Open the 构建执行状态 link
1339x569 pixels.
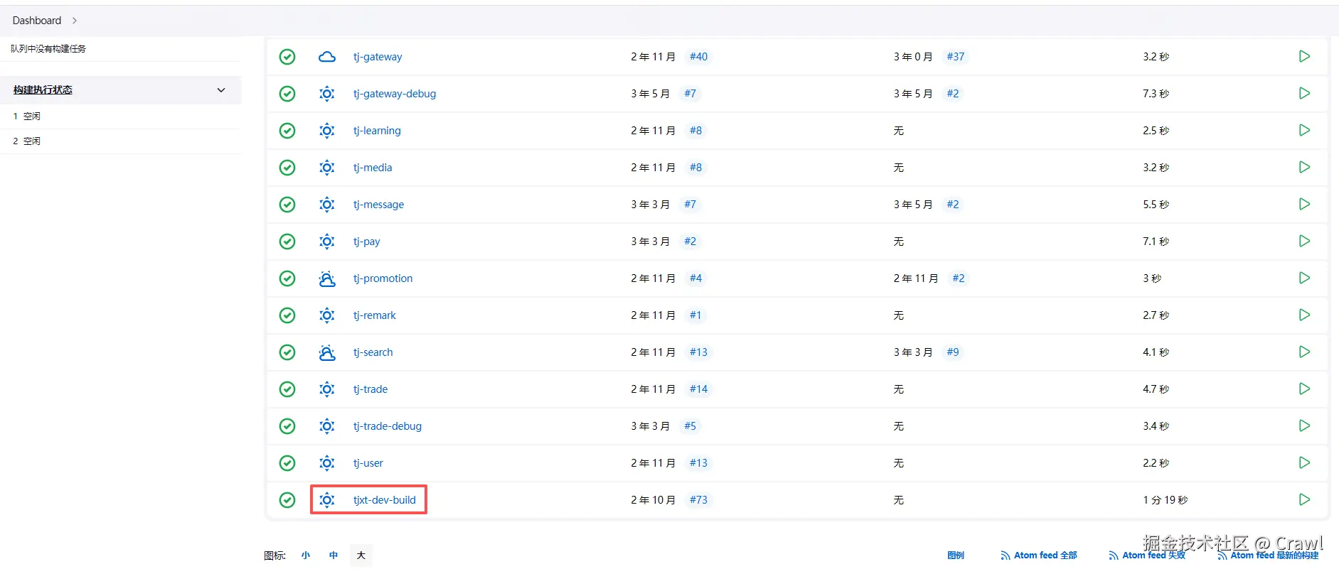(x=43, y=90)
